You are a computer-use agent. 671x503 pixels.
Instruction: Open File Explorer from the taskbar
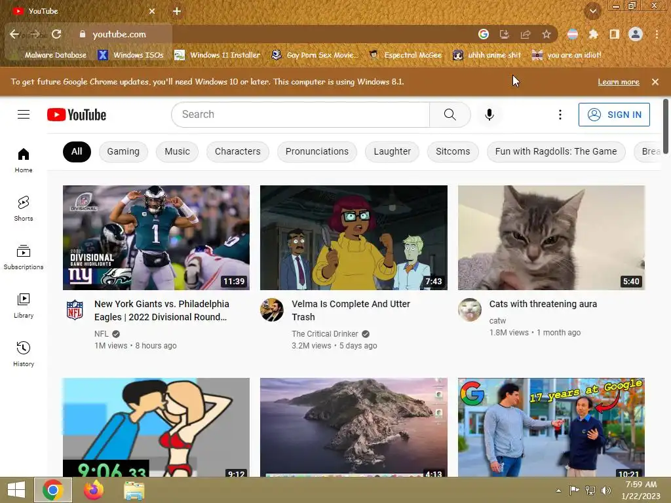(x=134, y=490)
